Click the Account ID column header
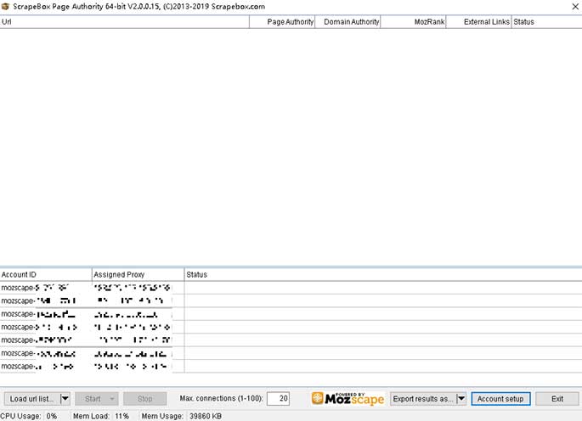The height and width of the screenshot is (421, 582). click(x=46, y=274)
